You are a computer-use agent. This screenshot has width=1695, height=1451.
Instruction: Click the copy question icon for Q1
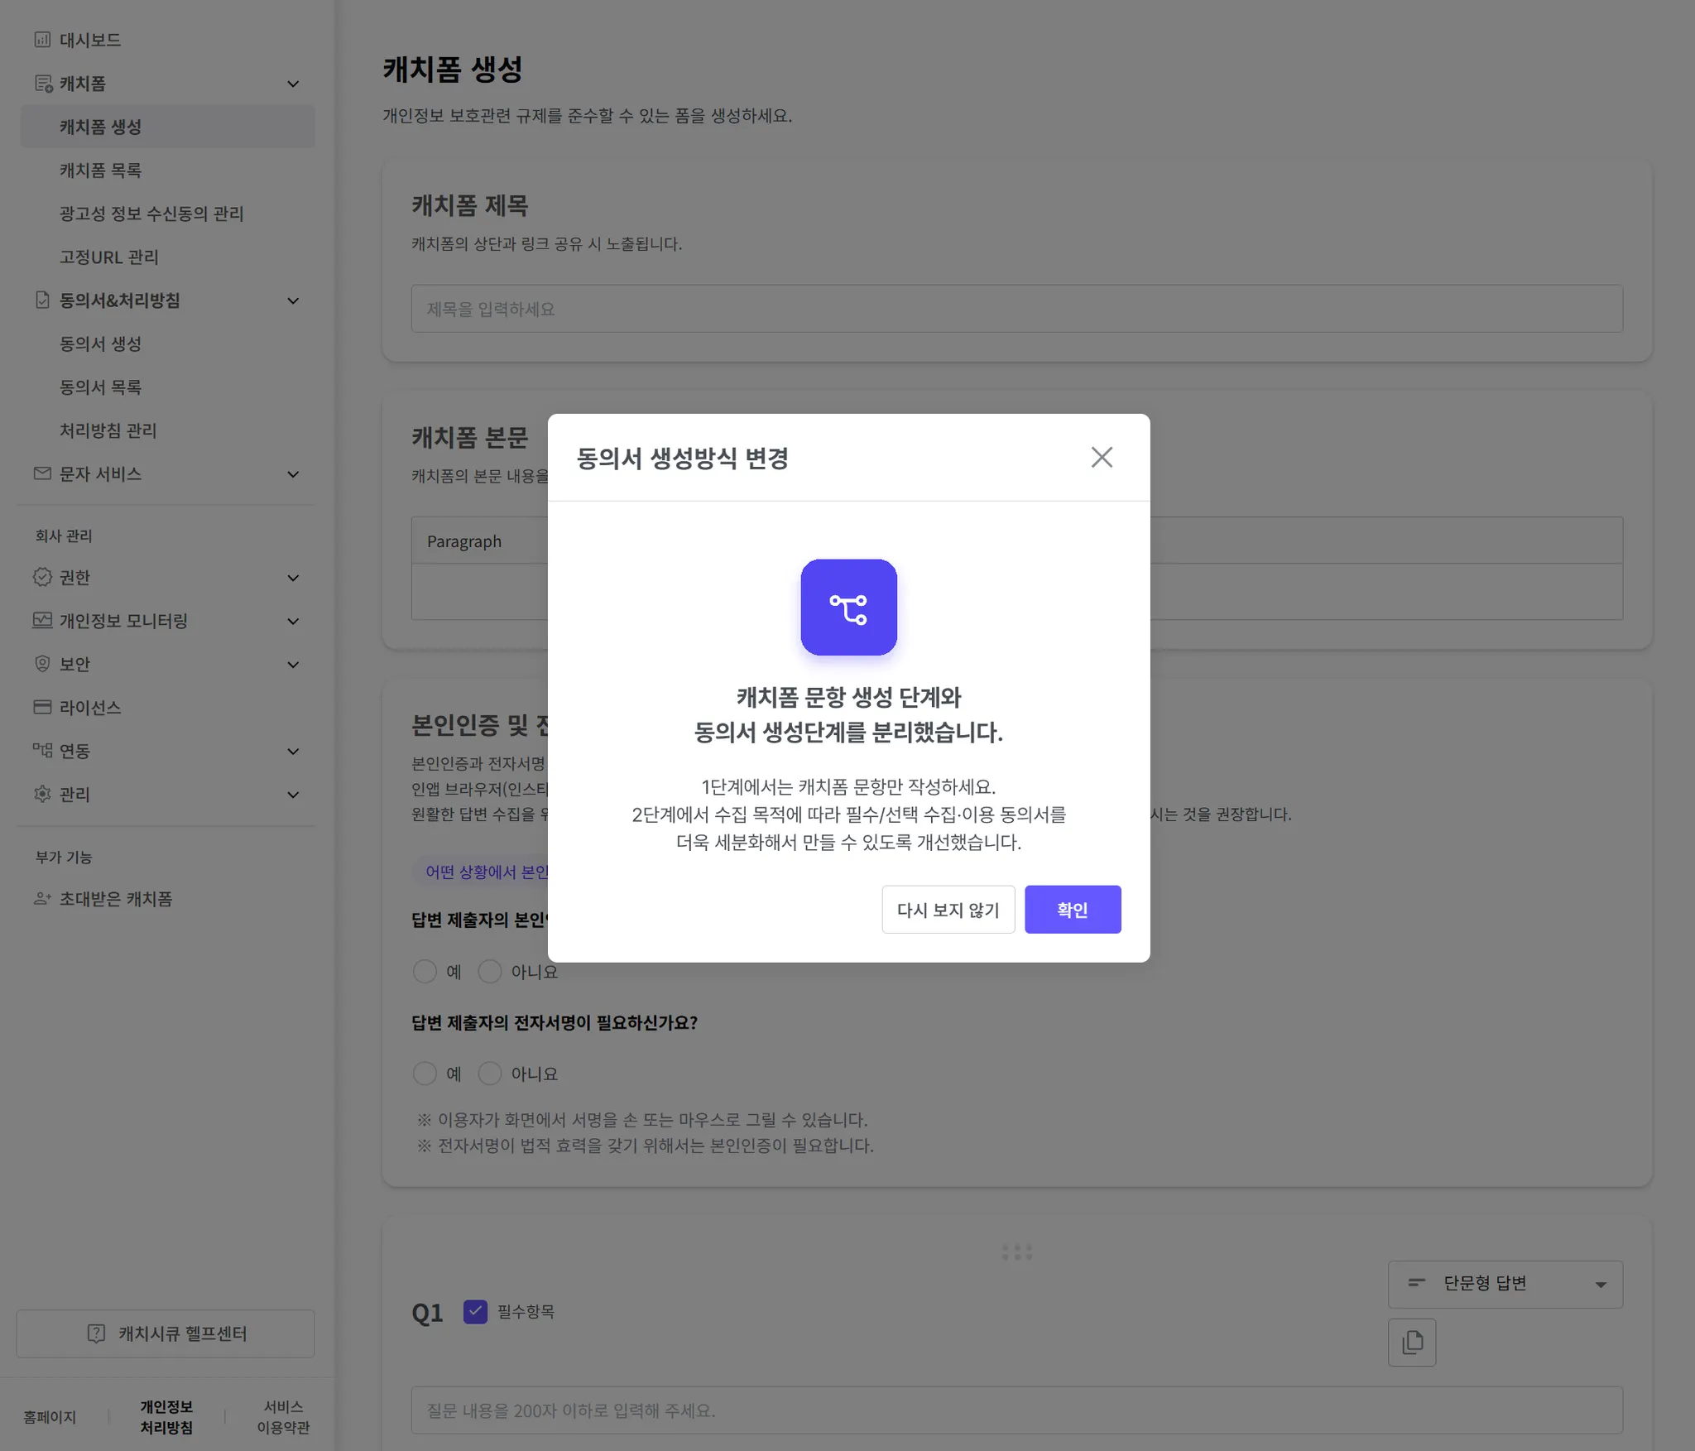tap(1411, 1342)
